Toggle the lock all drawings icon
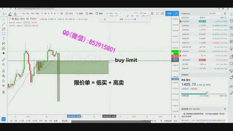The height and width of the screenshot is (131, 233). [3, 81]
